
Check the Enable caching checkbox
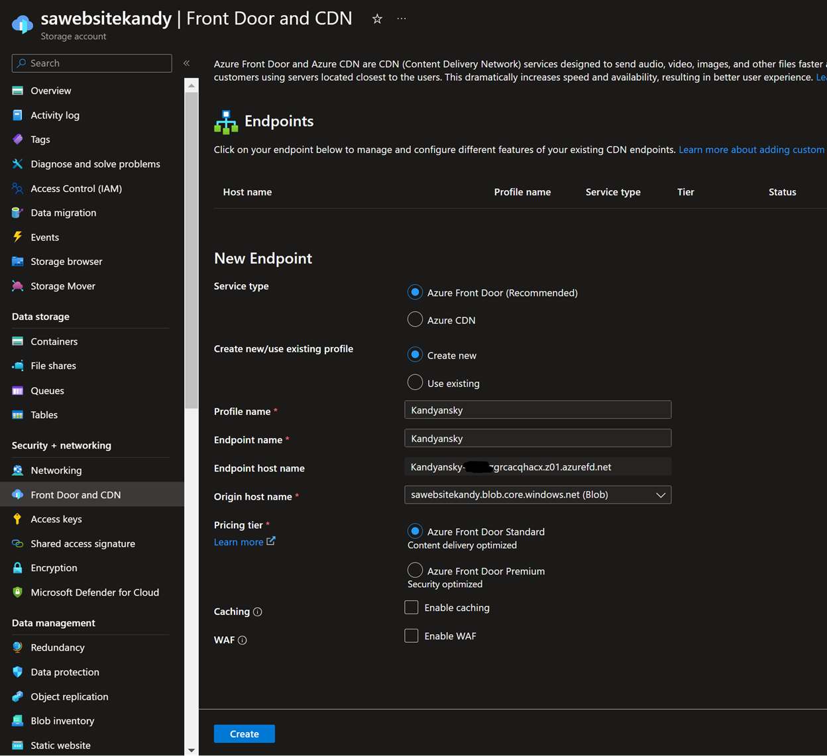412,607
